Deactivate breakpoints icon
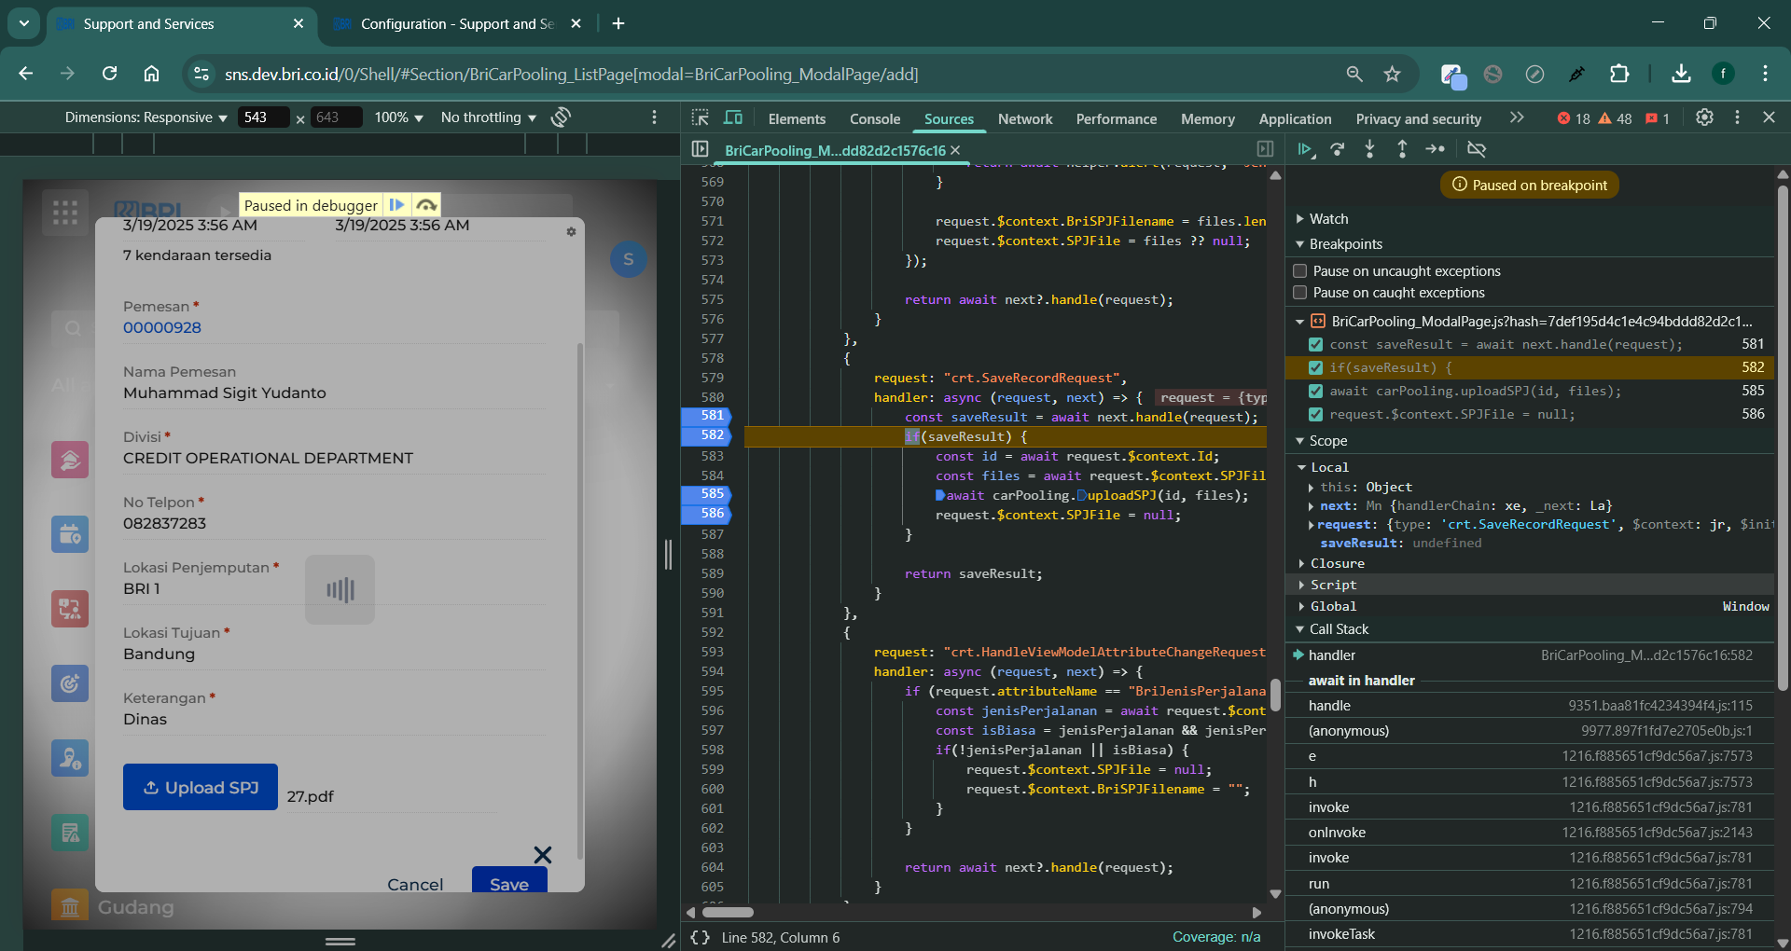 (1476, 149)
